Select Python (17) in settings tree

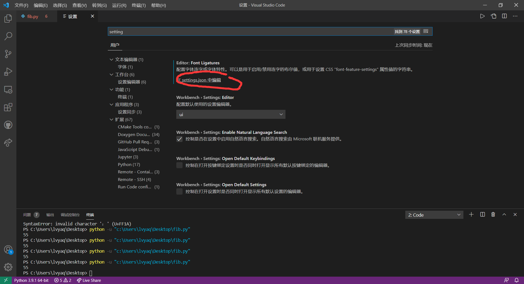pos(129,165)
